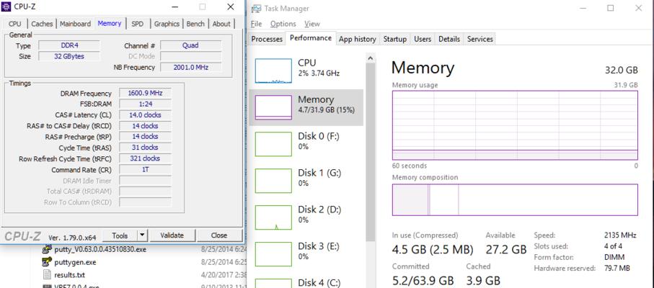The height and width of the screenshot is (288, 654).
Task: Click the Committed value 5.2/63.9 GB
Action: pos(423,281)
